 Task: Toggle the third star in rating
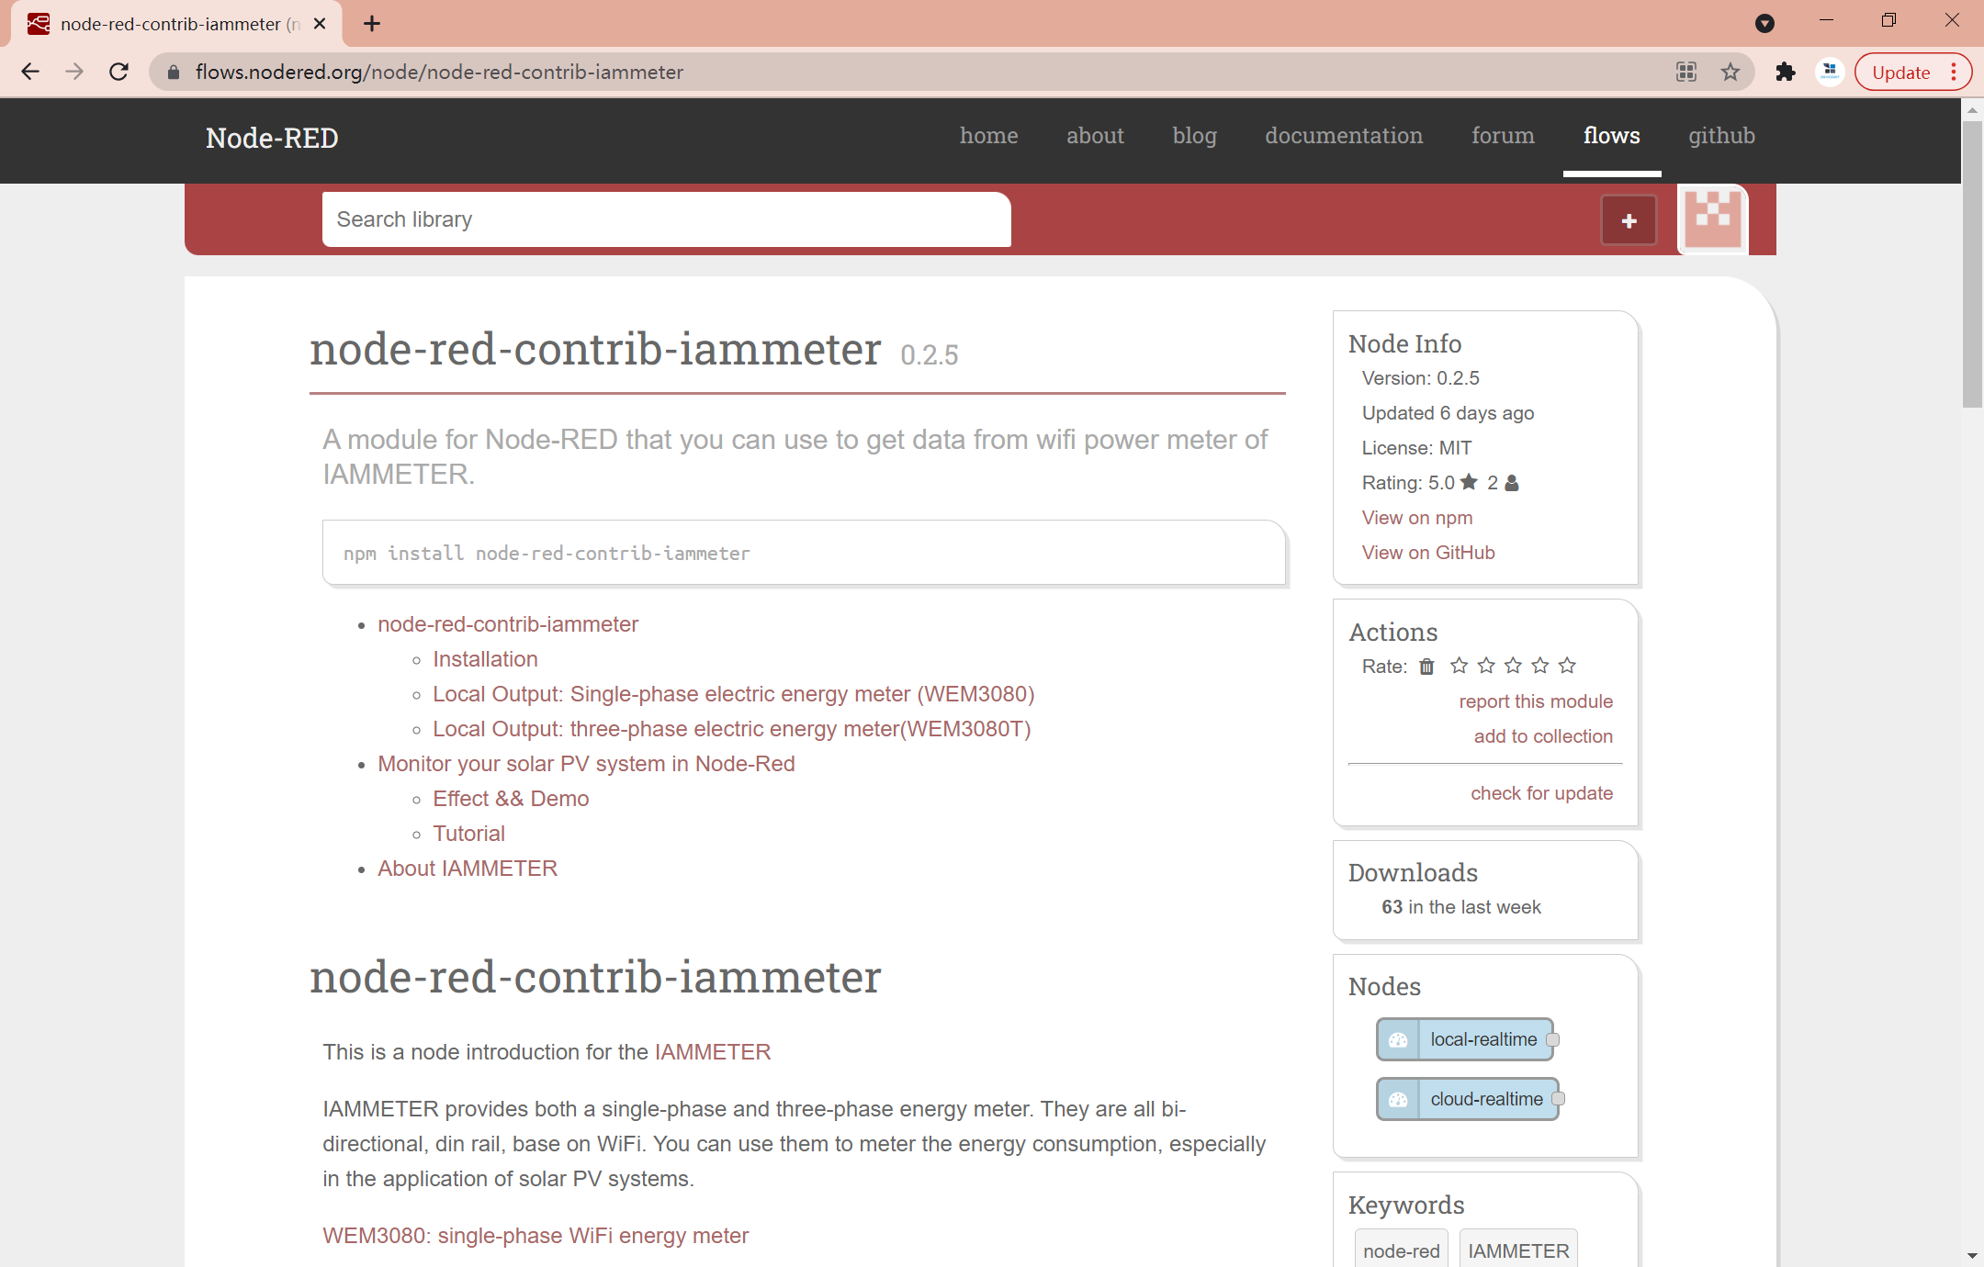tap(1514, 666)
